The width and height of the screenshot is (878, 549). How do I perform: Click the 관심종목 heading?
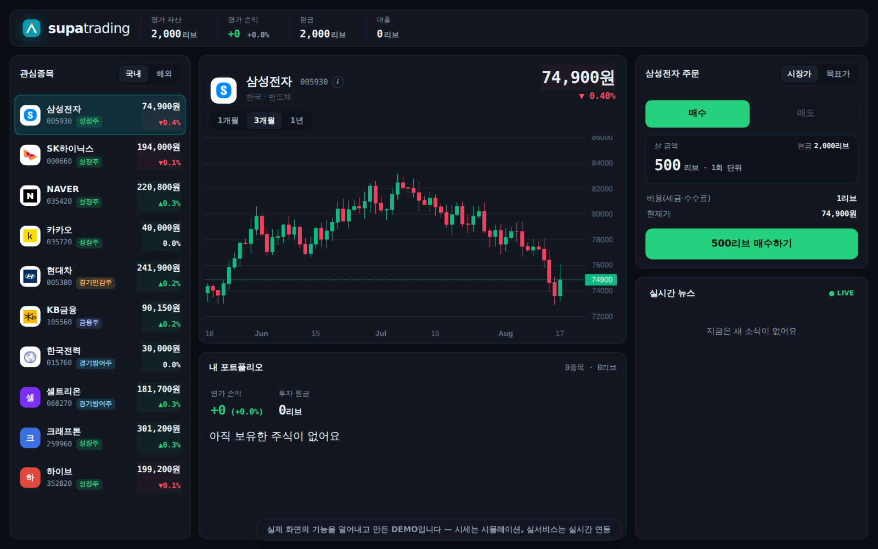coord(37,74)
